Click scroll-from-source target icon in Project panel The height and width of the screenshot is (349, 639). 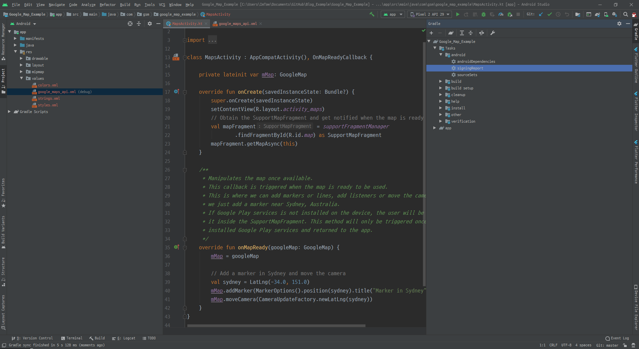(130, 24)
